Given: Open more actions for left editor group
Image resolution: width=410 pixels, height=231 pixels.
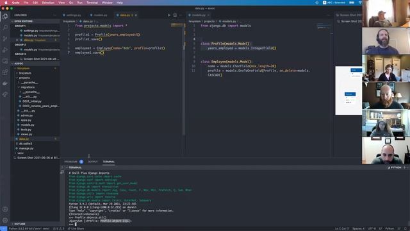Looking at the screenshot, I should click(x=181, y=15).
